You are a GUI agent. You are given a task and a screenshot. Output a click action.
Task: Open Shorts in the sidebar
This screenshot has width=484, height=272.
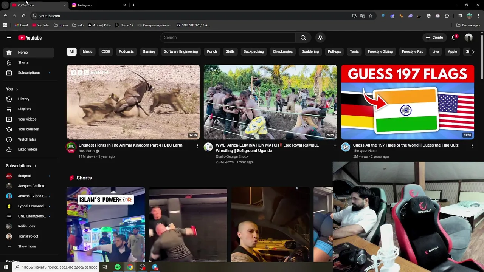pos(29,62)
